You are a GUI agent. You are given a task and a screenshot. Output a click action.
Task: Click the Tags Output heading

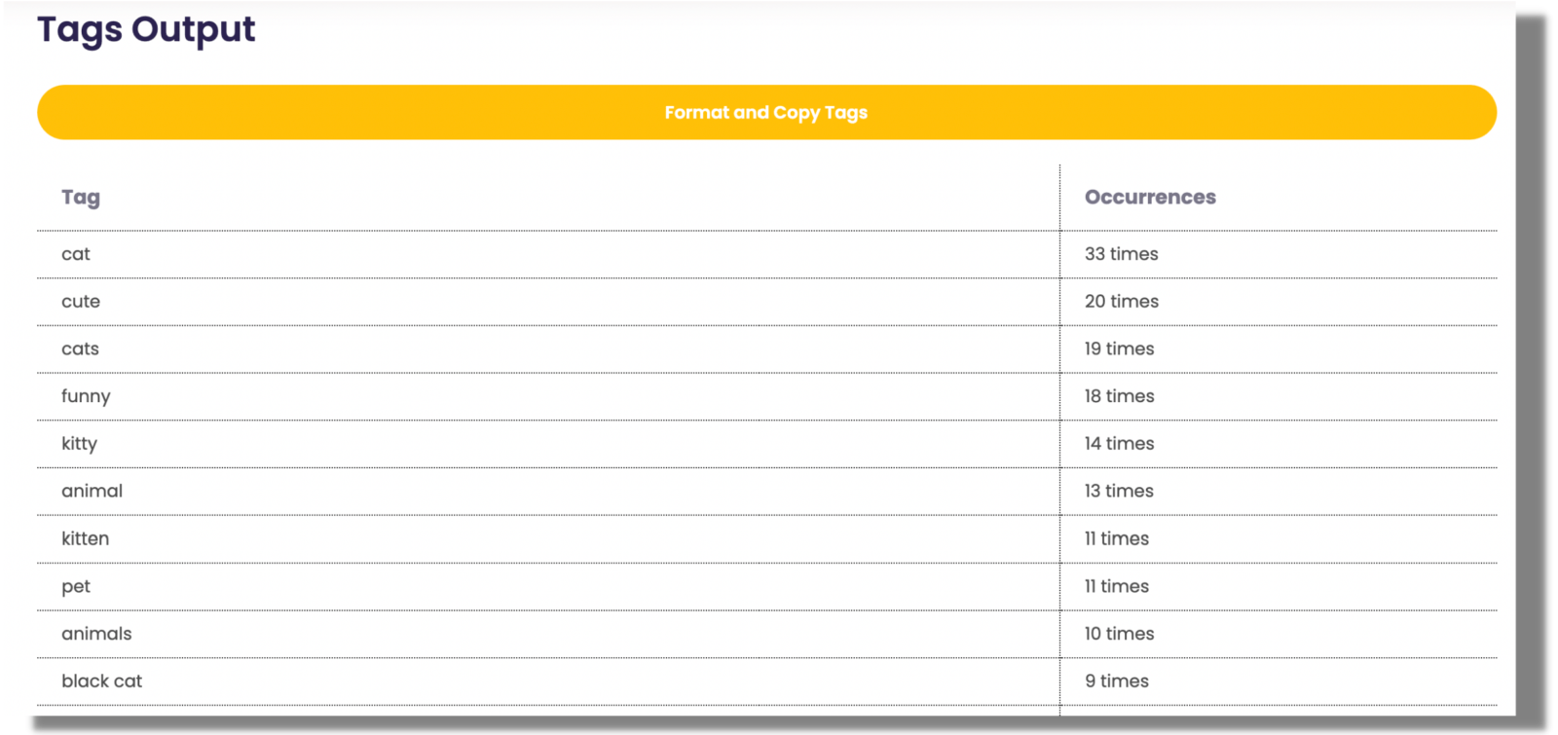[146, 30]
